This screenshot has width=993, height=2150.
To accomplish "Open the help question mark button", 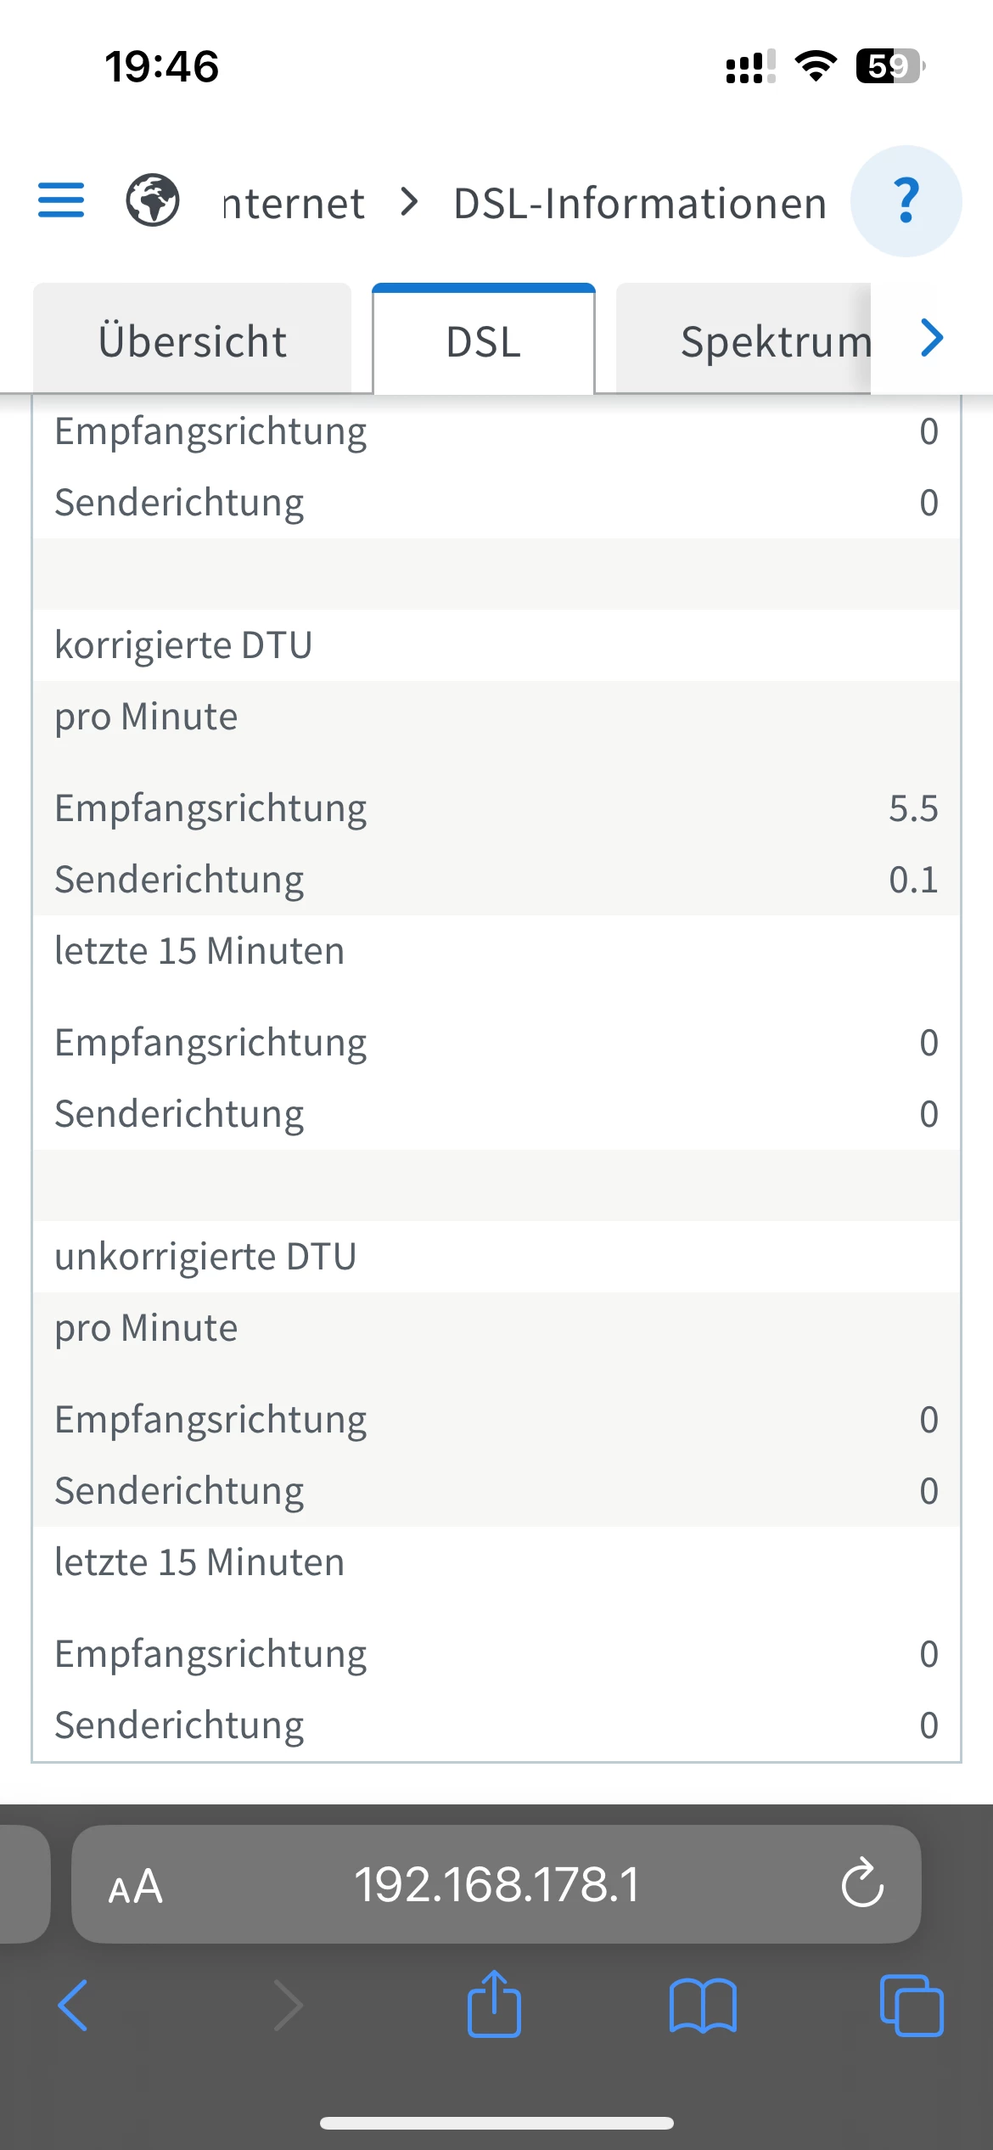I will (x=906, y=201).
